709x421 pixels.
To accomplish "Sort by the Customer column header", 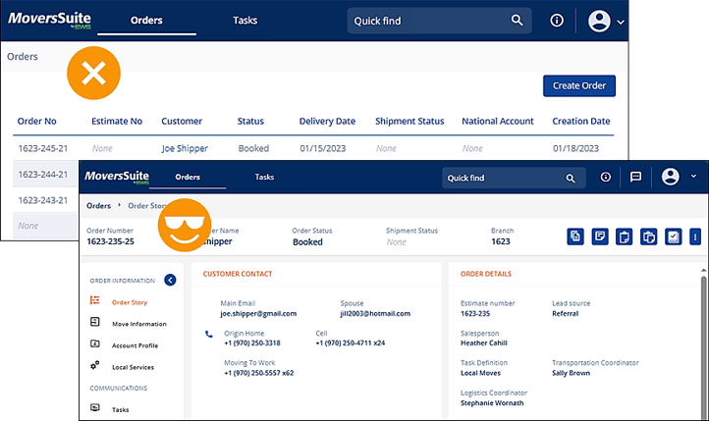I will point(182,121).
